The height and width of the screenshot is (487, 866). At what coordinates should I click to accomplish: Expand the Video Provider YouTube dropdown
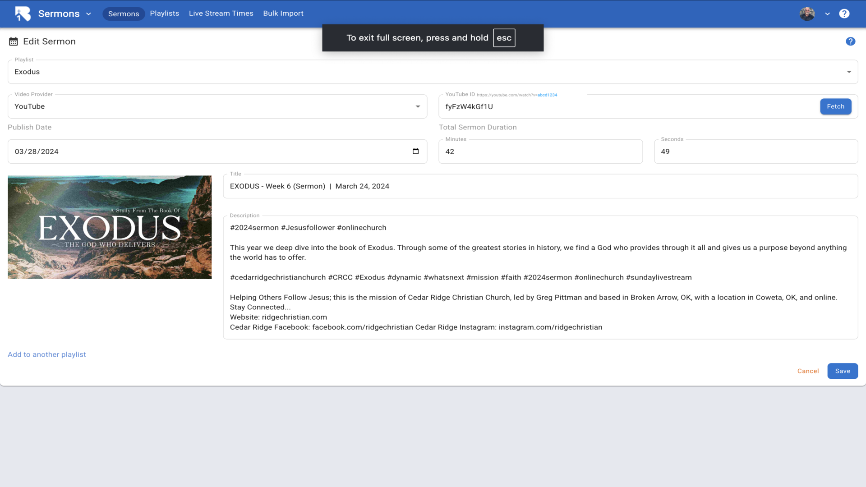click(x=217, y=106)
